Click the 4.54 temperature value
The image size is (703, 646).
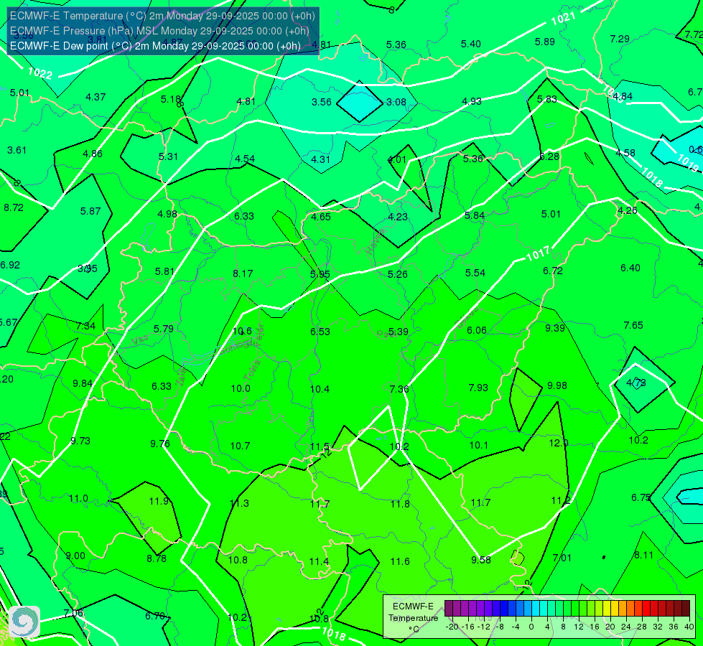245,159
